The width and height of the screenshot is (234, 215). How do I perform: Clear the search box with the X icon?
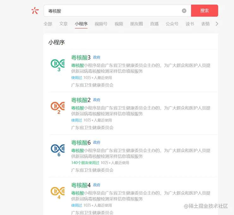tap(184, 11)
